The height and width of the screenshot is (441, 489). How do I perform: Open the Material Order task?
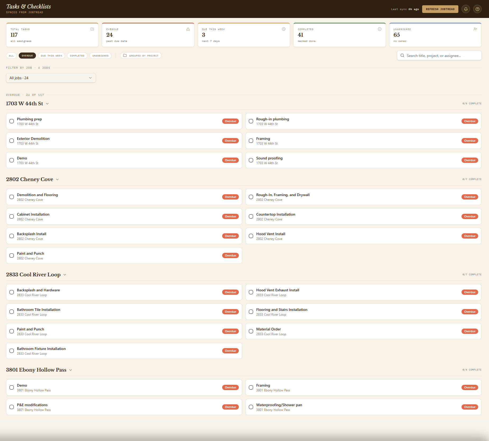tap(364, 331)
